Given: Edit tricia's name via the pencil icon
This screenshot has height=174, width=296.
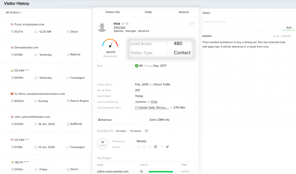Looking at the screenshot, I should (123, 24).
